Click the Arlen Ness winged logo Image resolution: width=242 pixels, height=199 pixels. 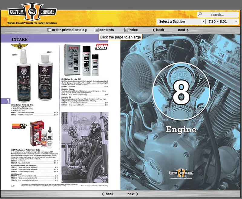click(19, 46)
